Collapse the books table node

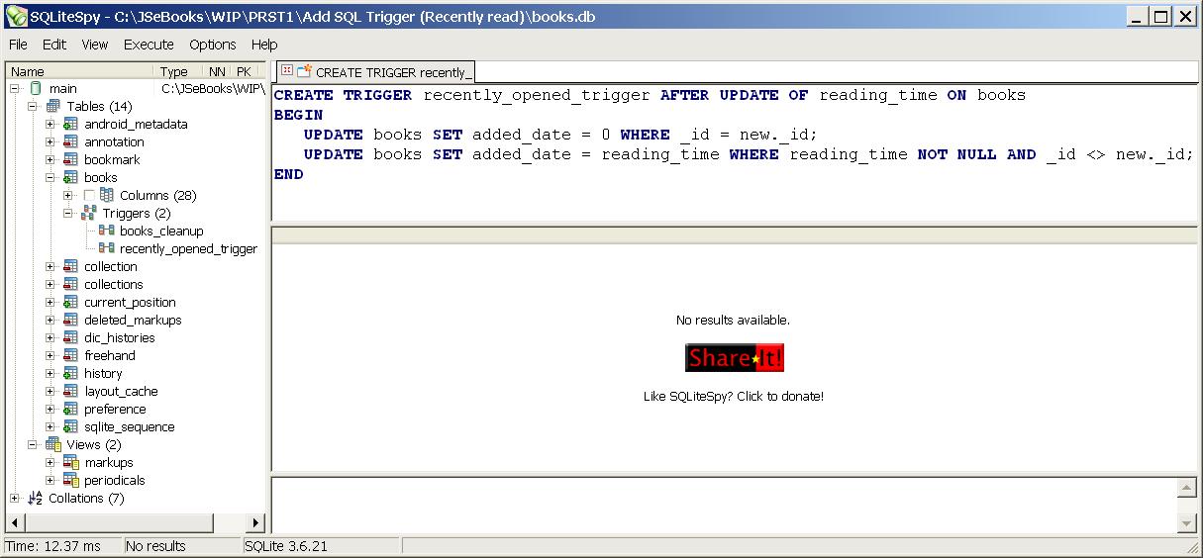pos(50,178)
